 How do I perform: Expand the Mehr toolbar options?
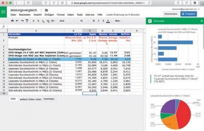pyautogui.click(x=119, y=21)
